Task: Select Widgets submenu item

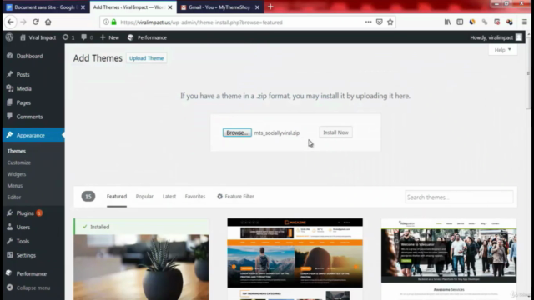Action: (17, 174)
